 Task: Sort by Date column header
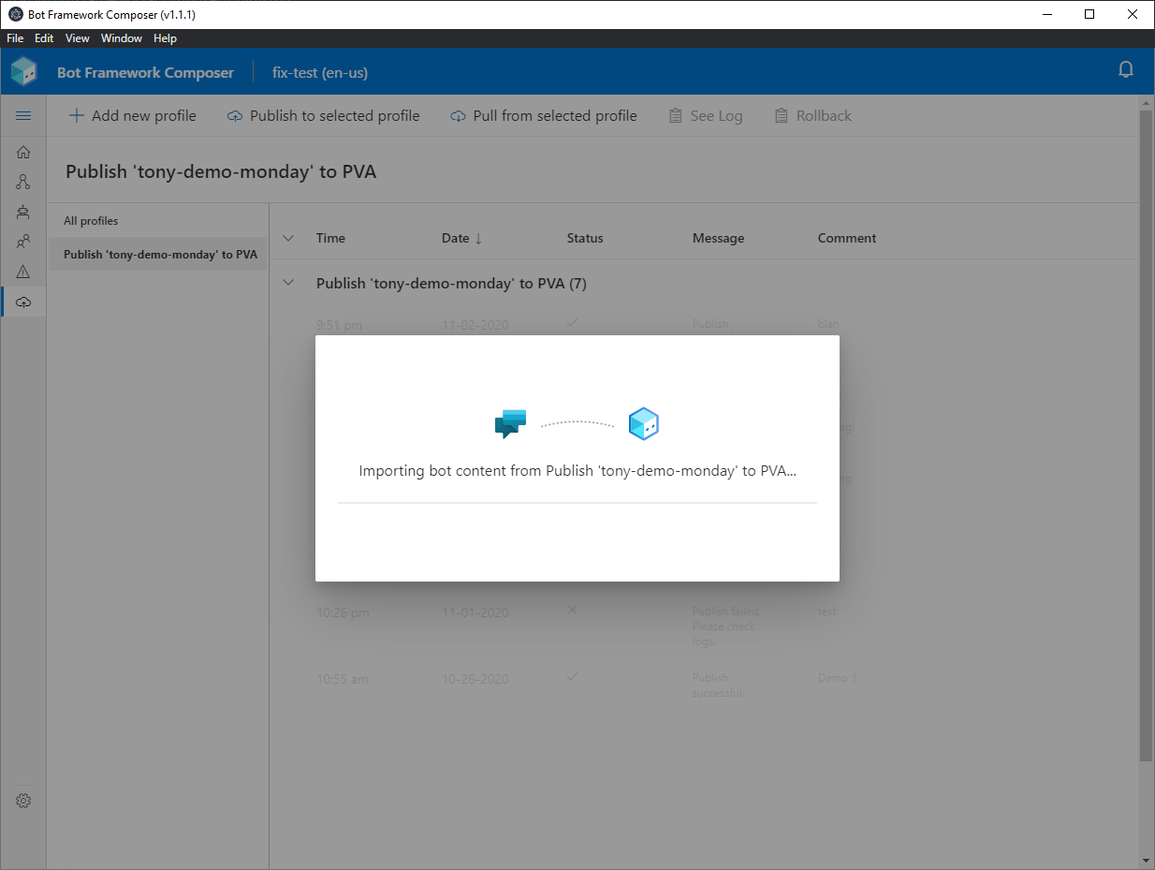coord(462,238)
